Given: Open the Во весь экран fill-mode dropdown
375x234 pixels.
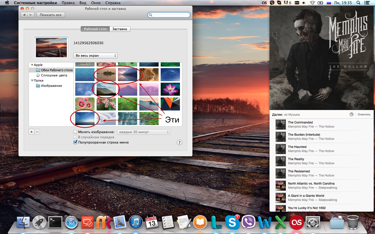Looking at the screenshot, I should 96,55.
